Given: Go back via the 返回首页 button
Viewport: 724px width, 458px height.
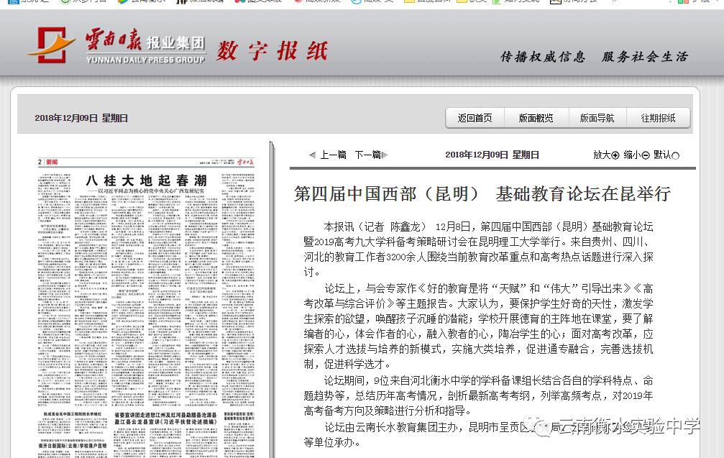Looking at the screenshot, I should click(475, 118).
